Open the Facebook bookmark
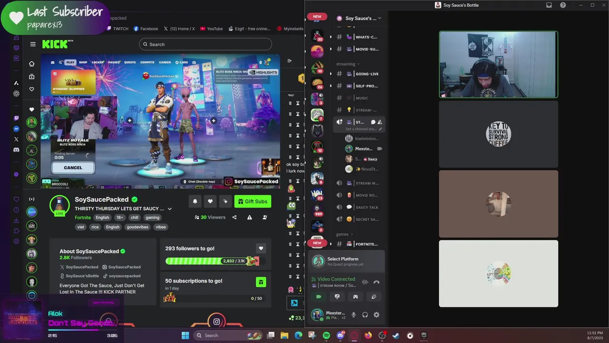Image resolution: width=609 pixels, height=343 pixels. pyautogui.click(x=146, y=29)
